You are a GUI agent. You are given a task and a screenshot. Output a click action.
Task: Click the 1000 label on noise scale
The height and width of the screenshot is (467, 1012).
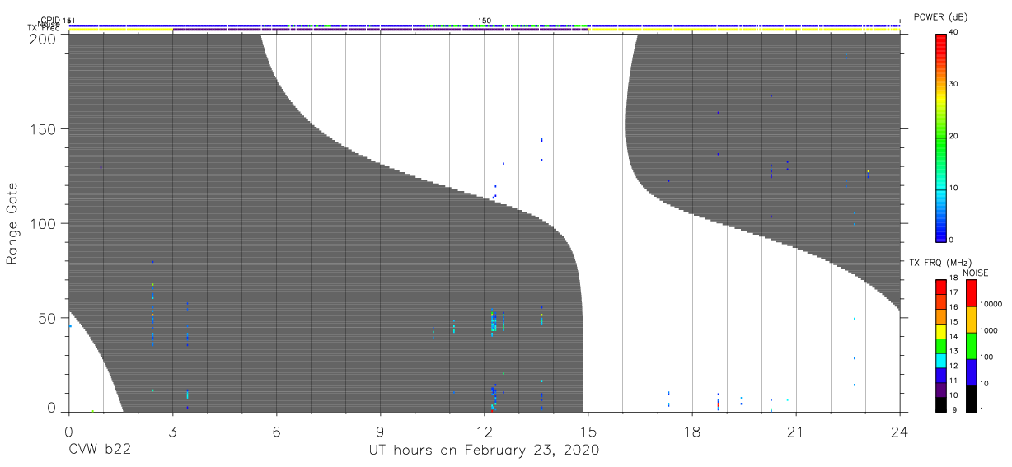tap(991, 331)
